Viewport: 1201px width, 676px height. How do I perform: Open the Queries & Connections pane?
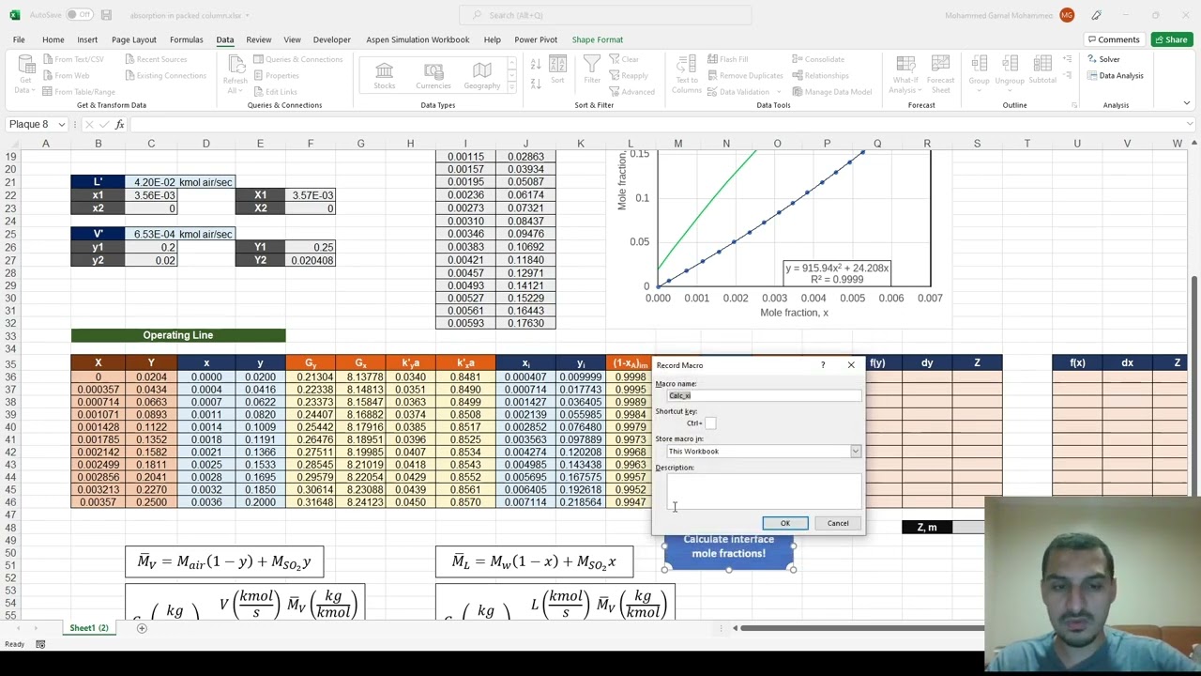297,59
